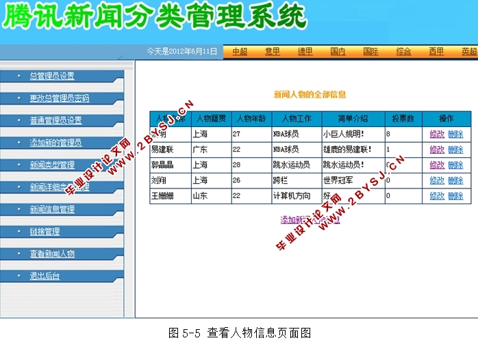Select the 德甲 nav tab
This screenshot has width=478, height=349.
pos(305,51)
